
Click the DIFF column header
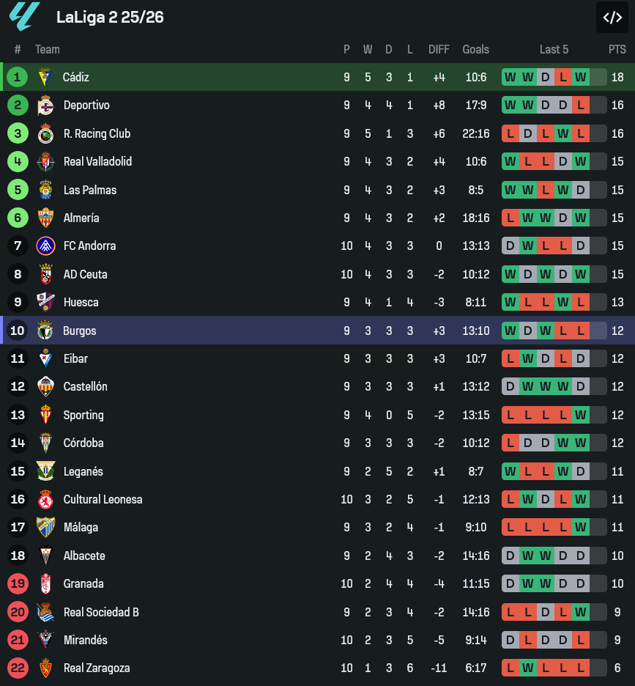[x=439, y=49]
